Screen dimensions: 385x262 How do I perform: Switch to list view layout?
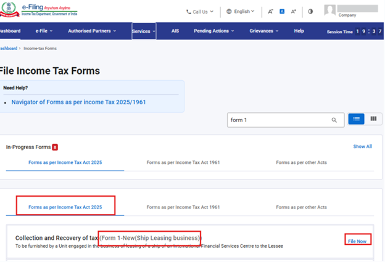[356, 119]
